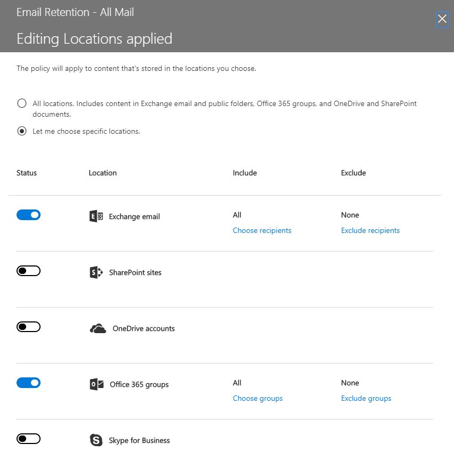Image resolution: width=454 pixels, height=452 pixels.
Task: Open Choose groups for Office 365 groups
Action: (x=258, y=398)
